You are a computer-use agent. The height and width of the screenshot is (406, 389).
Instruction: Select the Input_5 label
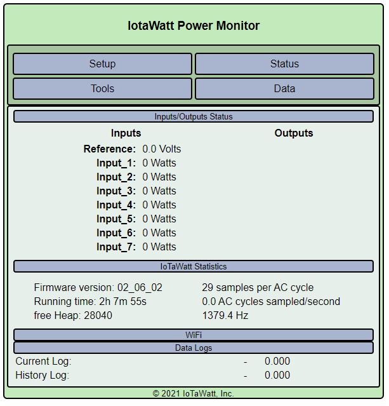pyautogui.click(x=116, y=219)
